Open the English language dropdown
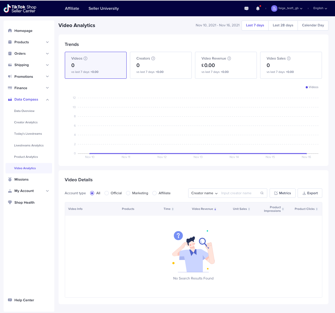Screen dimensions: 335x313 coord(320,8)
